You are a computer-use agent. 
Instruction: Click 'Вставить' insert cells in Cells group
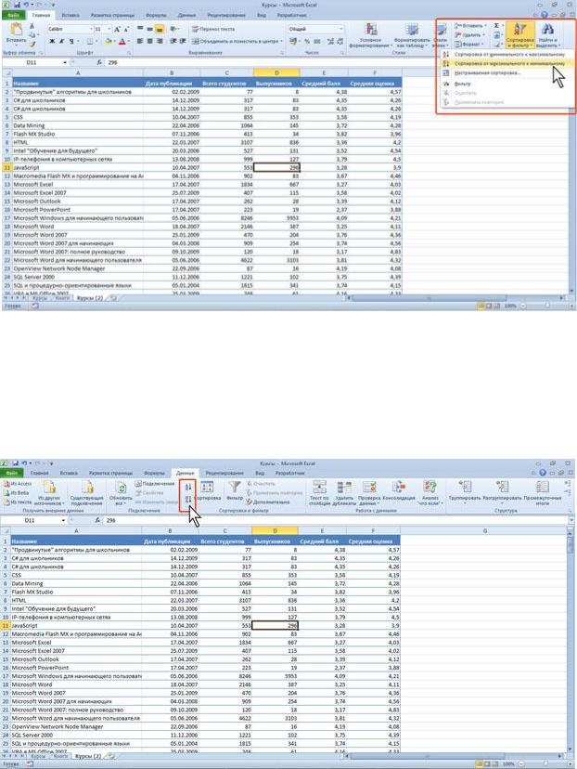[x=469, y=25]
